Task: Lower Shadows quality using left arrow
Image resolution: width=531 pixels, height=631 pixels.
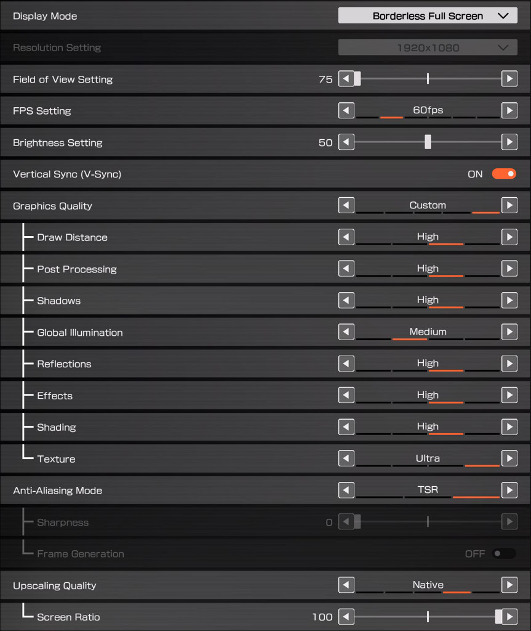Action: click(346, 301)
